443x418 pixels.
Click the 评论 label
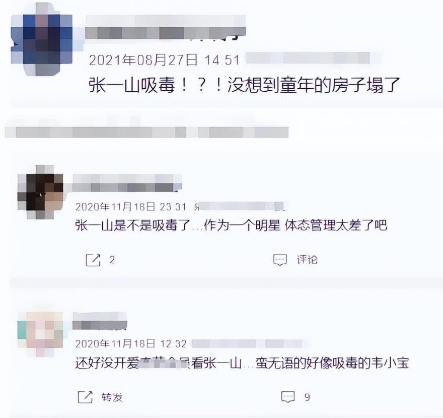pyautogui.click(x=307, y=260)
